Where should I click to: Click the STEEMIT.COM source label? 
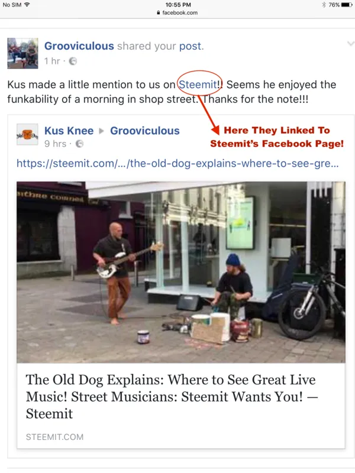[x=54, y=437]
